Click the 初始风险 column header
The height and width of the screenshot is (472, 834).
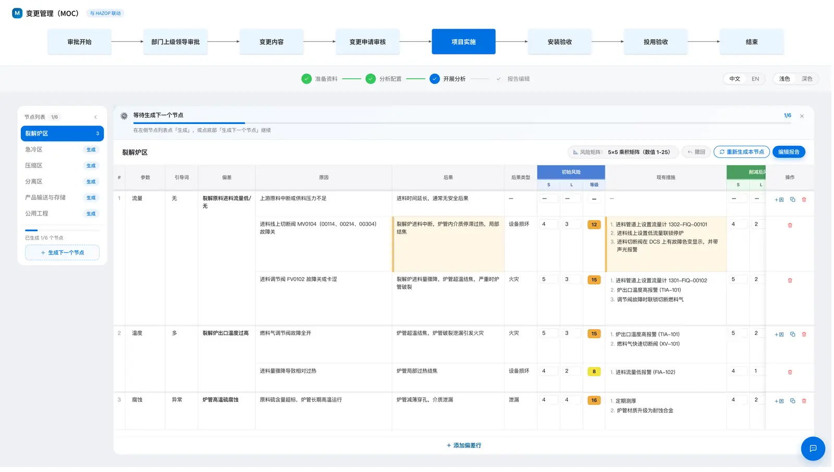click(571, 172)
